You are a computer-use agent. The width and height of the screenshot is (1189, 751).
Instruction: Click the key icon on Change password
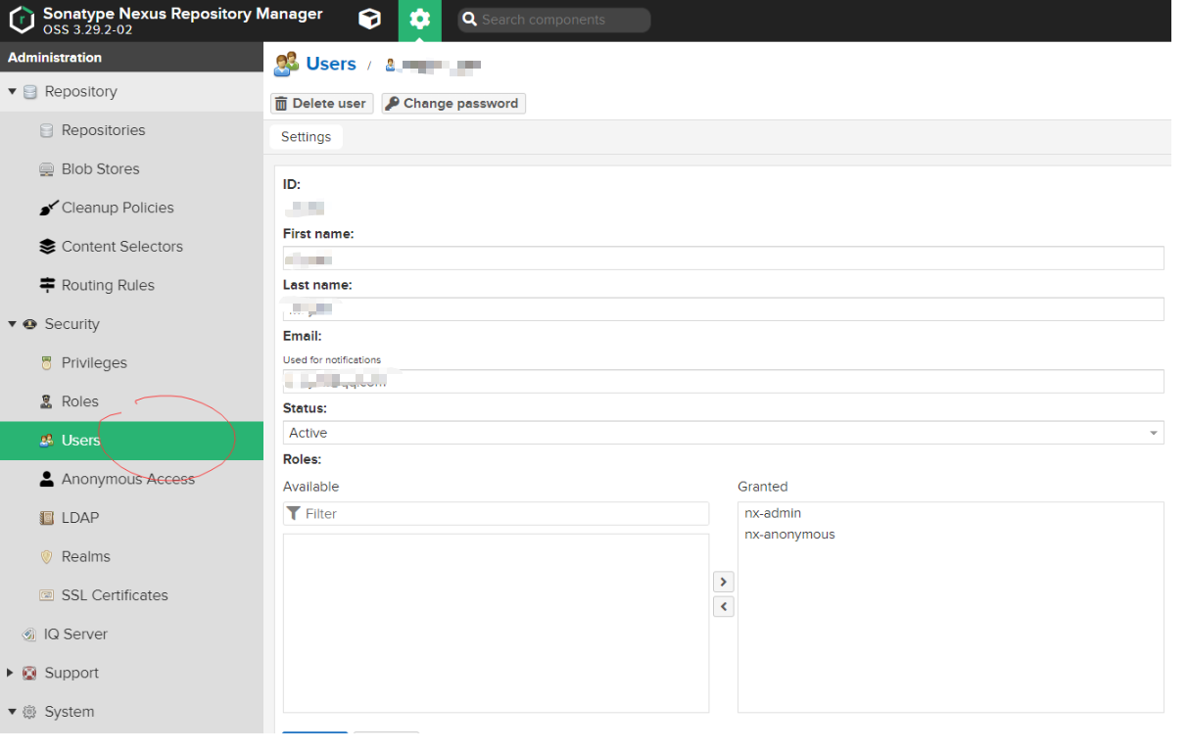pos(392,104)
